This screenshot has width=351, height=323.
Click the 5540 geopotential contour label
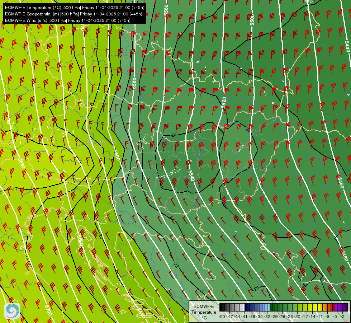(191, 176)
